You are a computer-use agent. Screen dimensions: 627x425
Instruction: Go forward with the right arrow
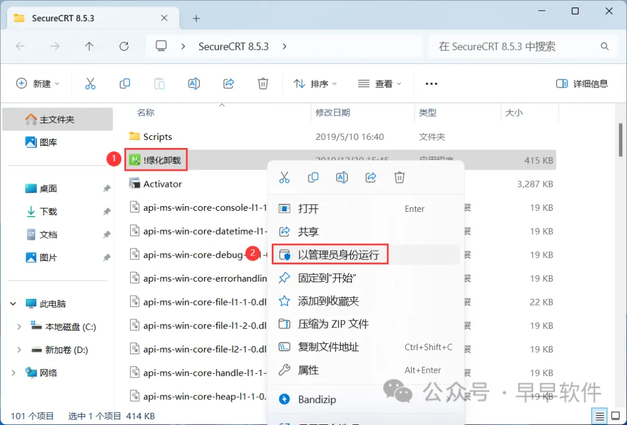[55, 46]
